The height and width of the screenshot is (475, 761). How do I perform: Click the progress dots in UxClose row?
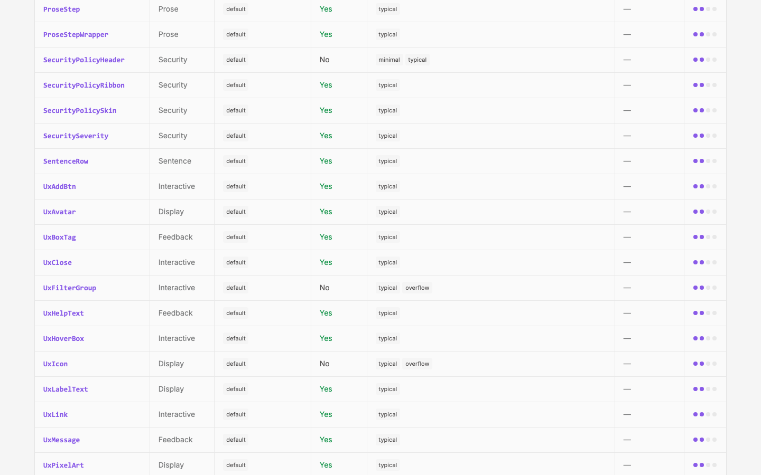coord(705,262)
